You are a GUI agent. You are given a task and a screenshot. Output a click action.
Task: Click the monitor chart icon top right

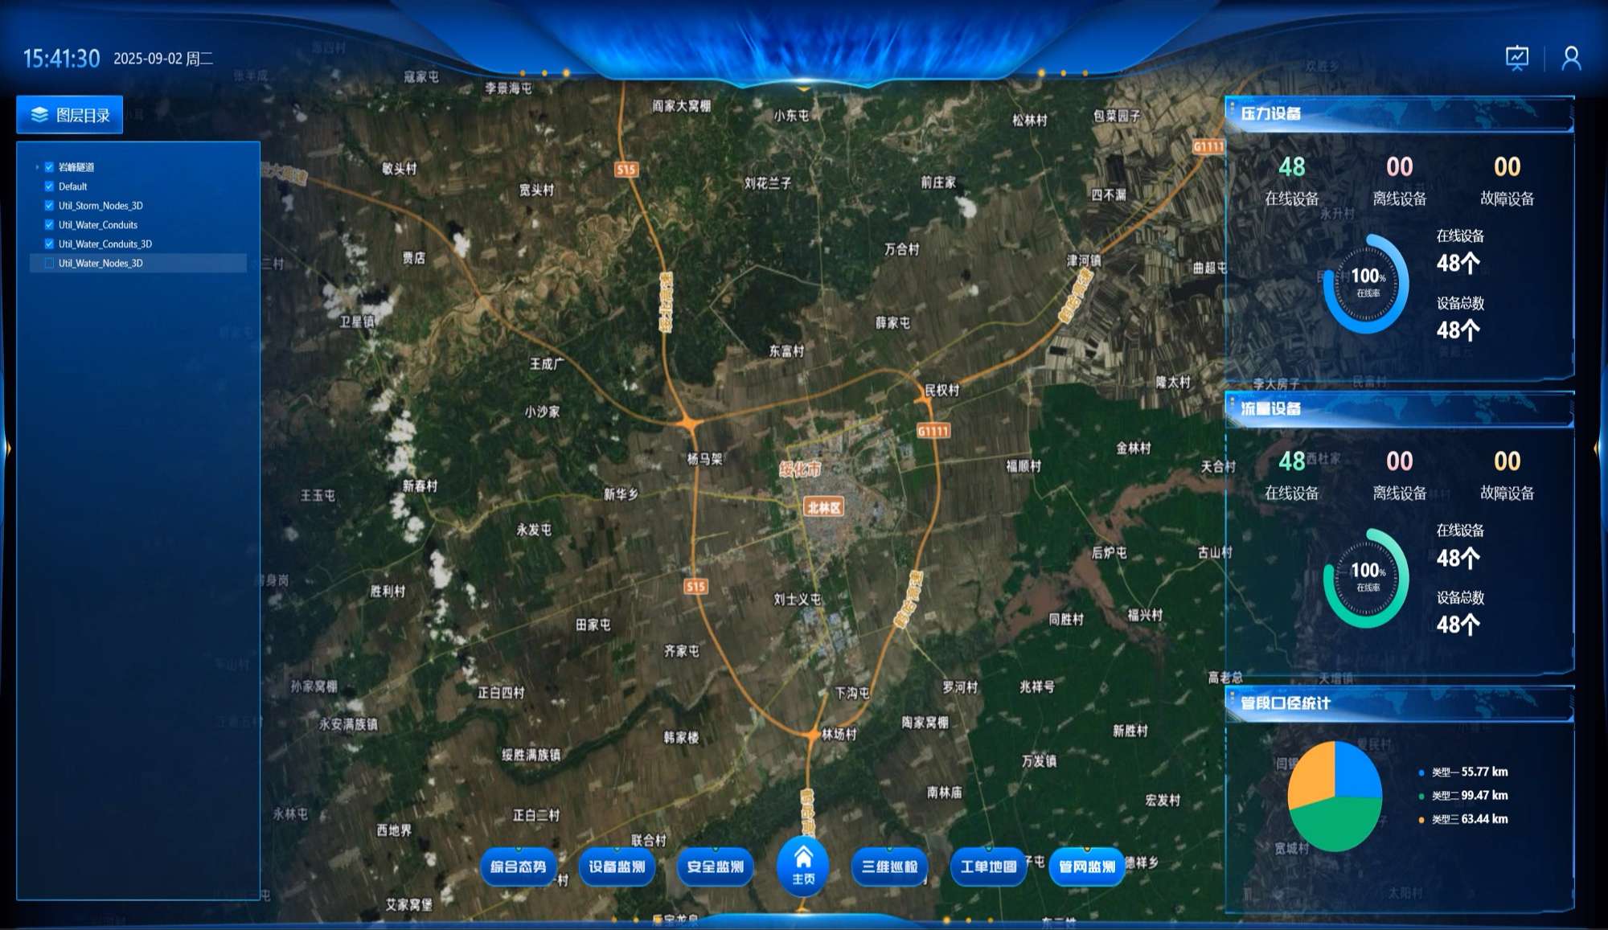pyautogui.click(x=1516, y=58)
